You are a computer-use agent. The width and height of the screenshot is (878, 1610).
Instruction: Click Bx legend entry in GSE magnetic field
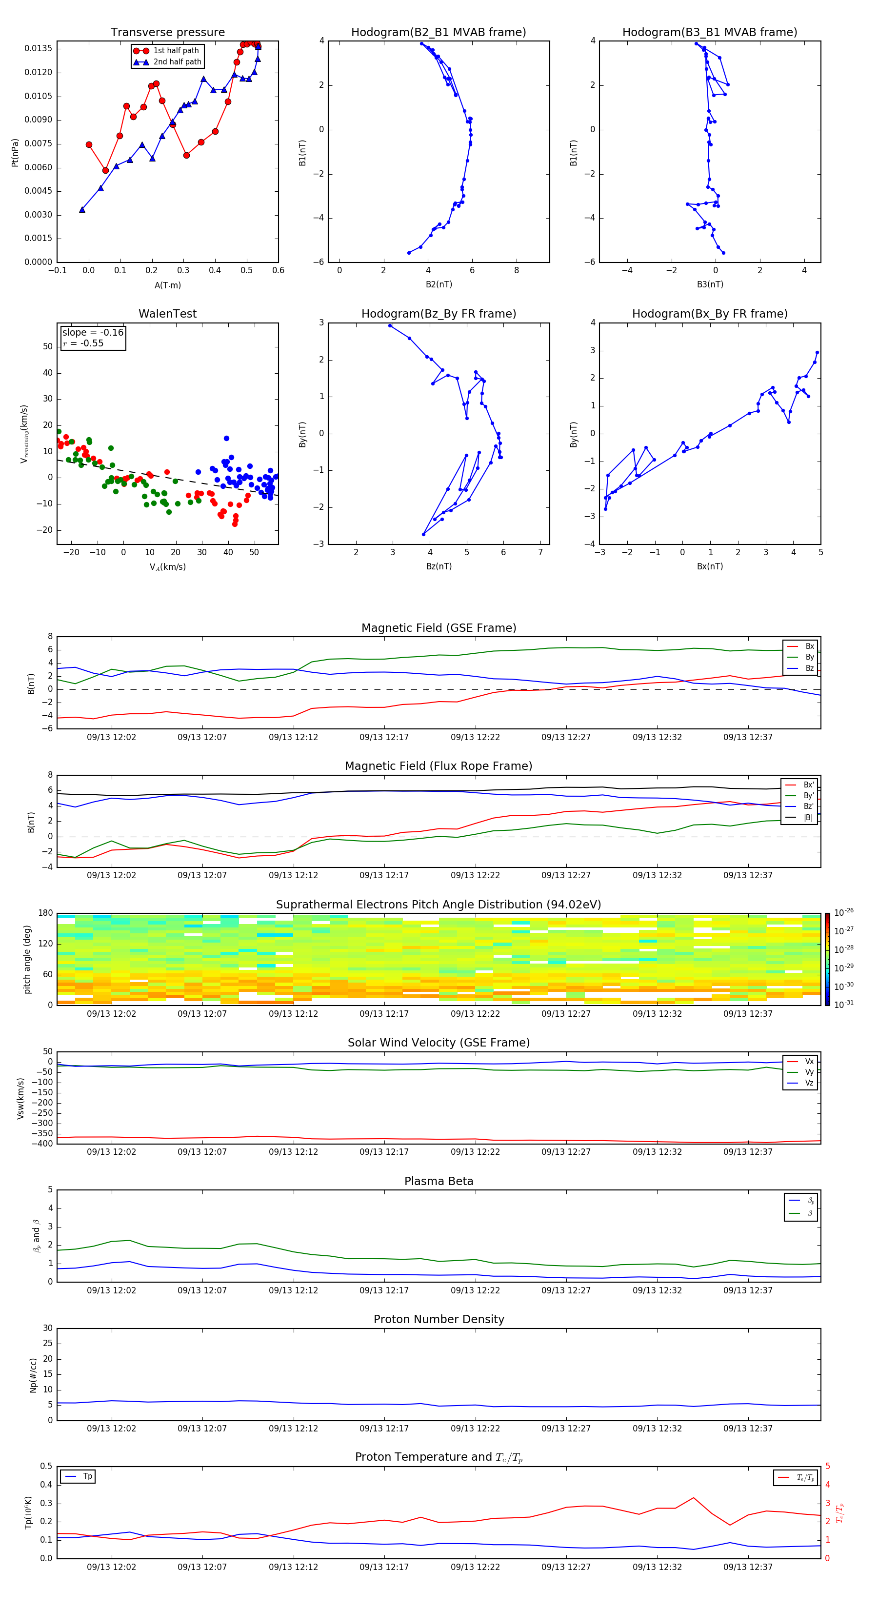click(x=801, y=646)
